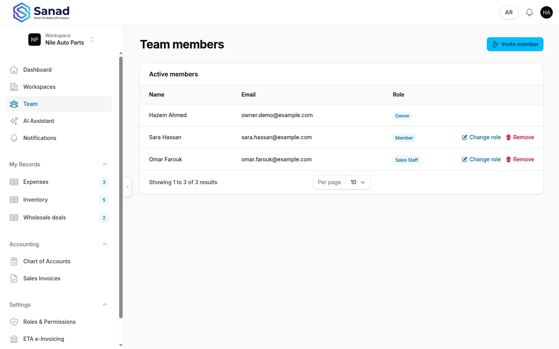Click the Email column header
The width and height of the screenshot is (559, 349).
pyautogui.click(x=248, y=95)
